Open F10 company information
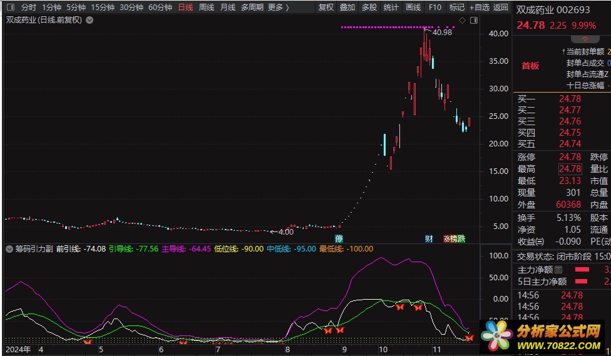The width and height of the screenshot is (611, 356). 435,7
